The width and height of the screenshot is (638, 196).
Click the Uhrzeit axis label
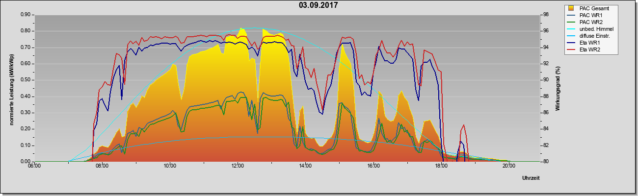[x=531, y=178]
